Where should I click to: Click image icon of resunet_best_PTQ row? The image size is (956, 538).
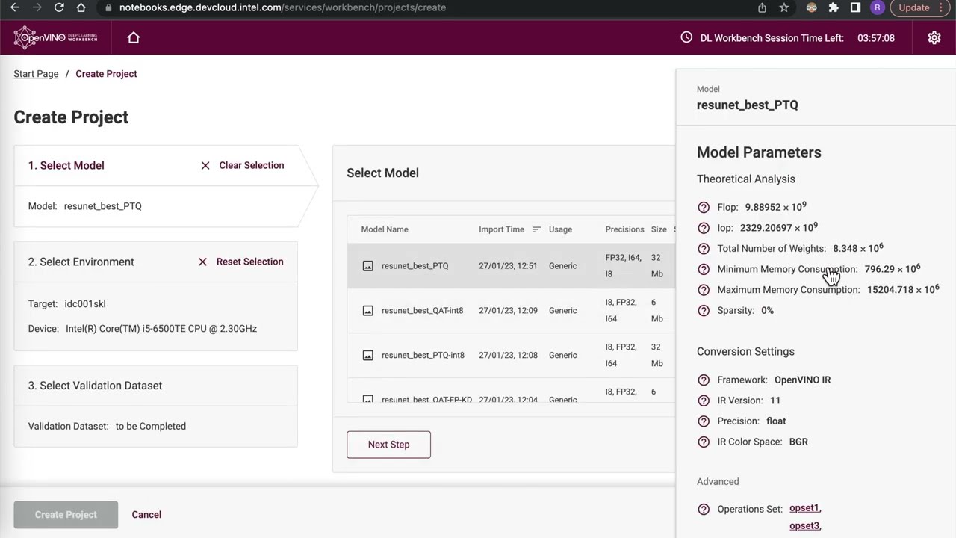point(367,266)
